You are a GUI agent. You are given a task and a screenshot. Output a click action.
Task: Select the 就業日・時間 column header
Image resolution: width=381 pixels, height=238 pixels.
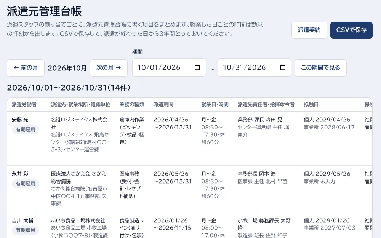click(x=215, y=104)
